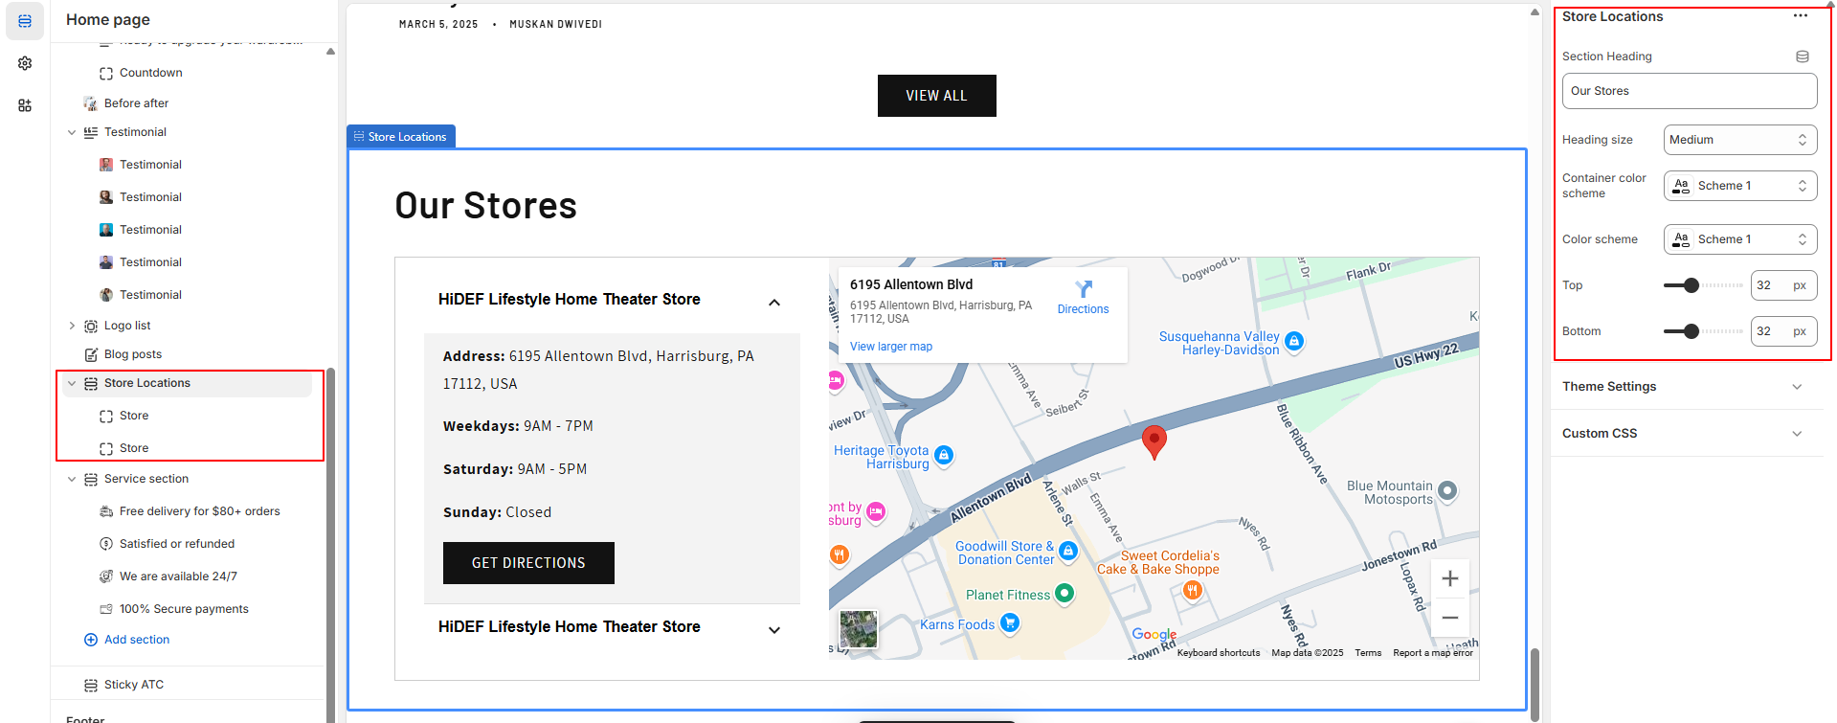
Task: Click the Free delivery block icon
Action: 106,511
